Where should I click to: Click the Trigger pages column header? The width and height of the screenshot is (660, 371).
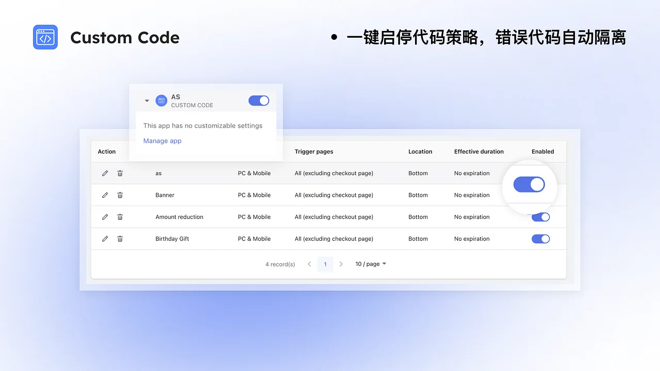314,151
